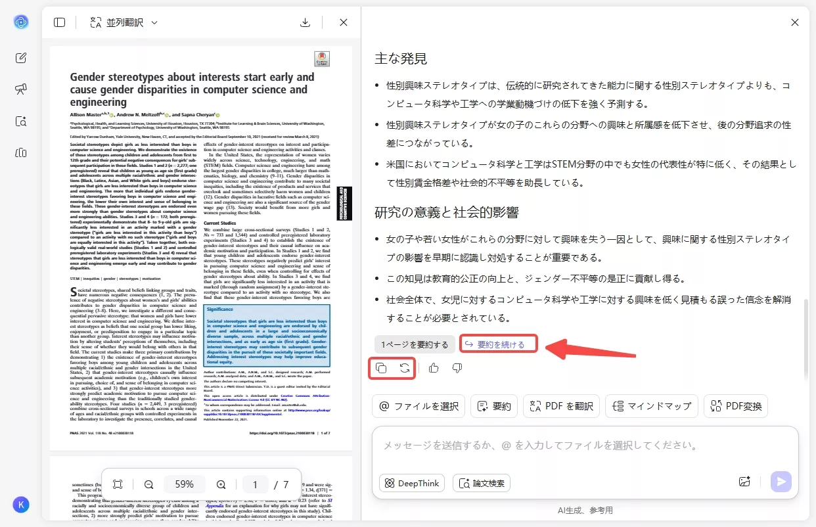816x527 pixels.
Task: Open マインドマップ generation
Action: (x=652, y=406)
